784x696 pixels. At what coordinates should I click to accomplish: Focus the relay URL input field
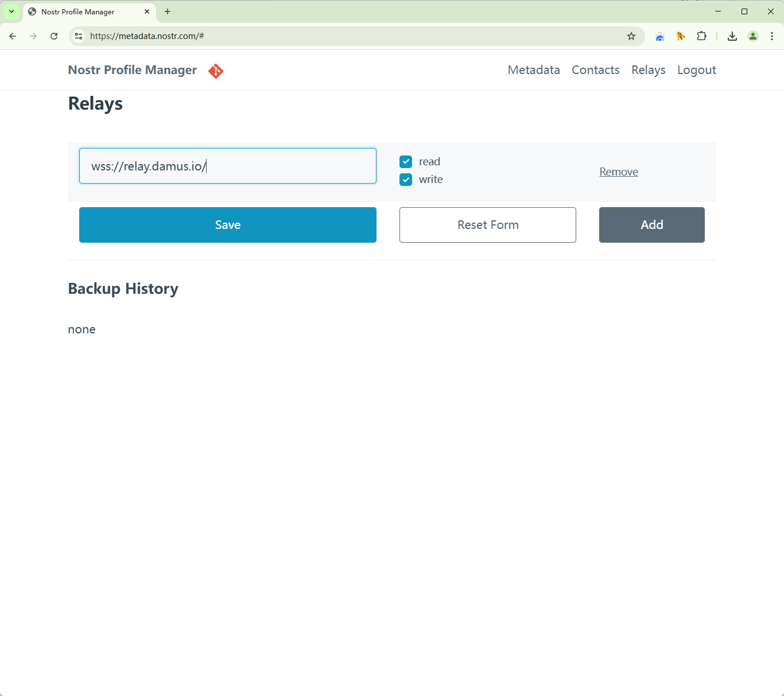tap(228, 166)
